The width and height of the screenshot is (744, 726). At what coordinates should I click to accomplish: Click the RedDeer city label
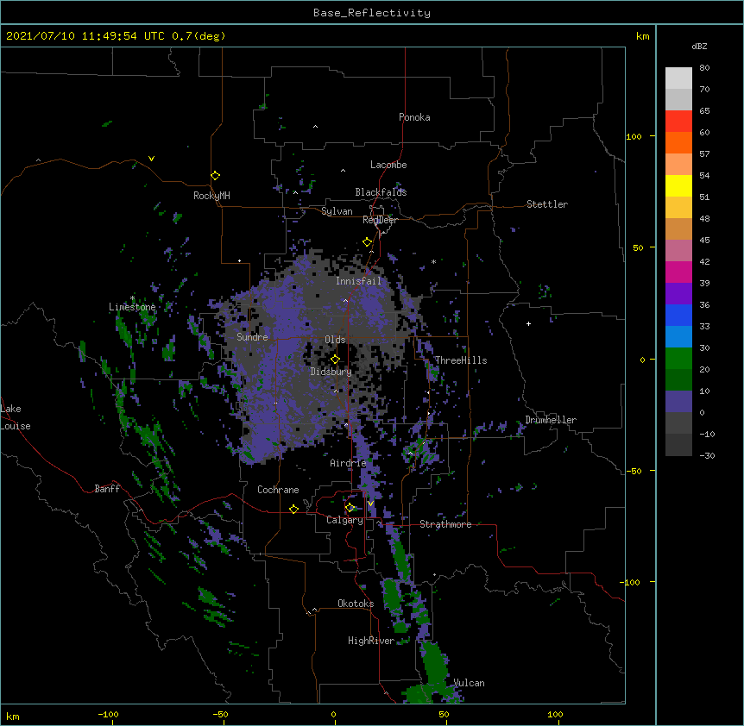(x=380, y=220)
